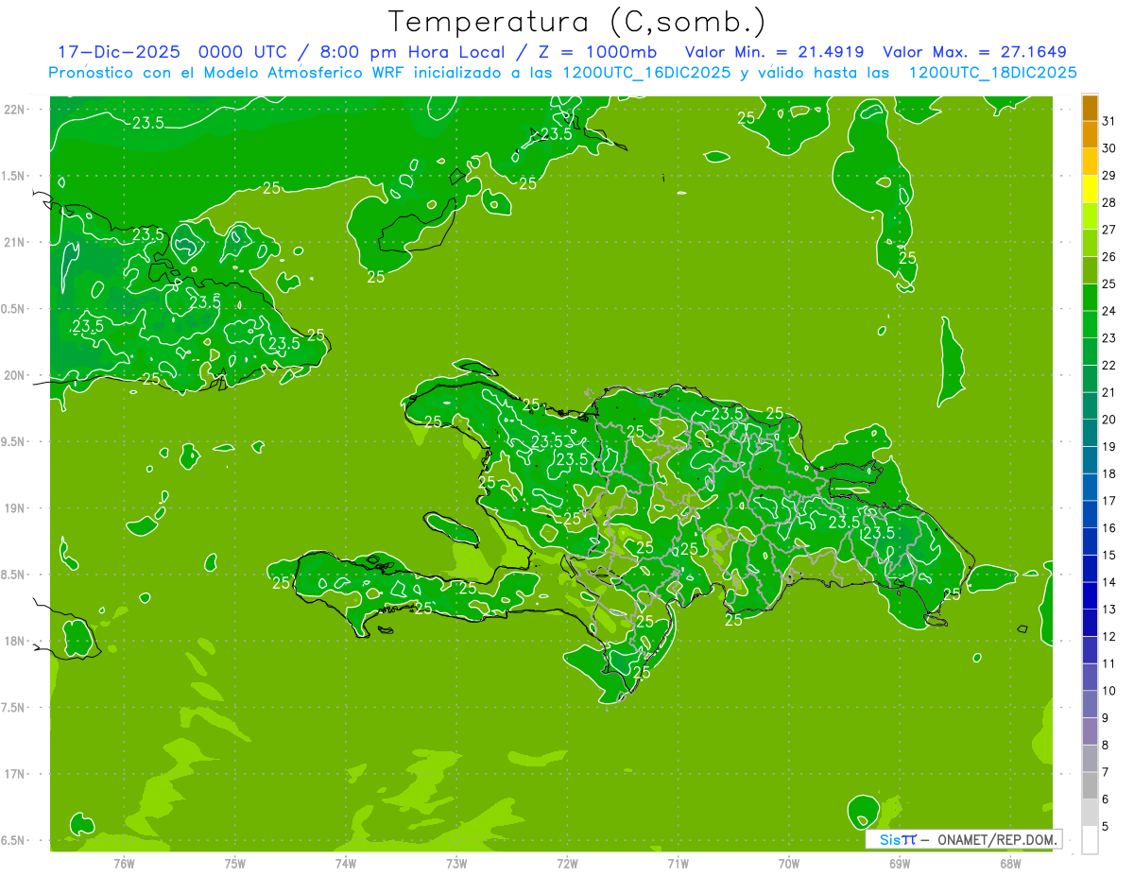The width and height of the screenshot is (1134, 876).
Task: Click the orange colorbar segment above 31
Action: coord(1090,108)
